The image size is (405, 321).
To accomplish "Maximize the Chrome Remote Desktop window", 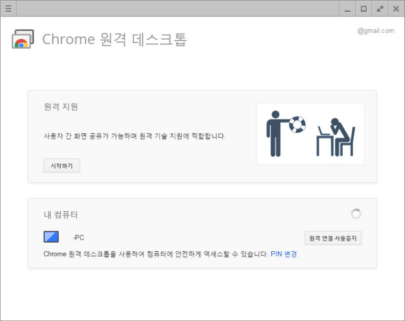I will [363, 9].
